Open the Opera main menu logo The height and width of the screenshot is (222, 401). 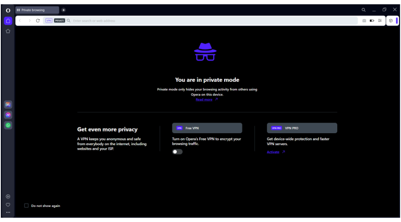click(x=8, y=11)
